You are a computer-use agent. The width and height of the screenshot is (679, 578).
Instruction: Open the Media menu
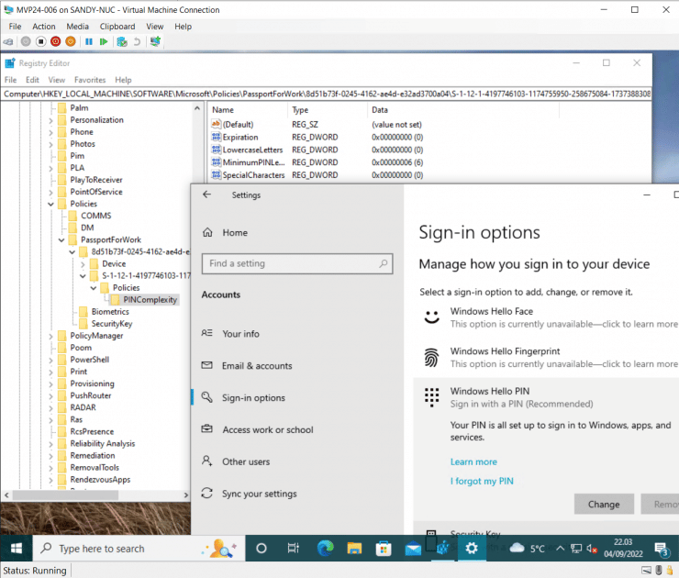77,27
